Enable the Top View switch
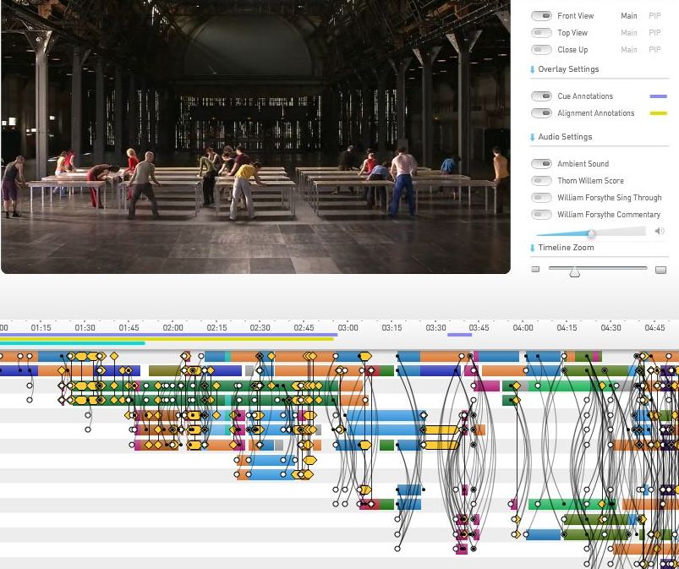The height and width of the screenshot is (569, 679). click(541, 33)
